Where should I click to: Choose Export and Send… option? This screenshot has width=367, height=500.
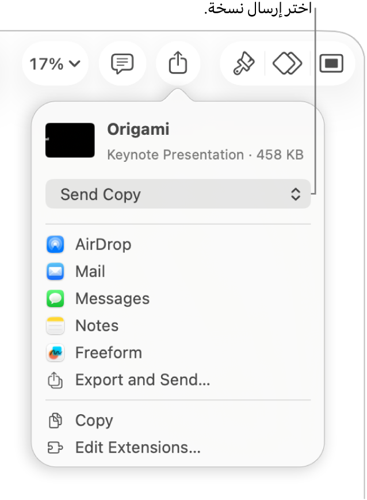[x=142, y=380]
